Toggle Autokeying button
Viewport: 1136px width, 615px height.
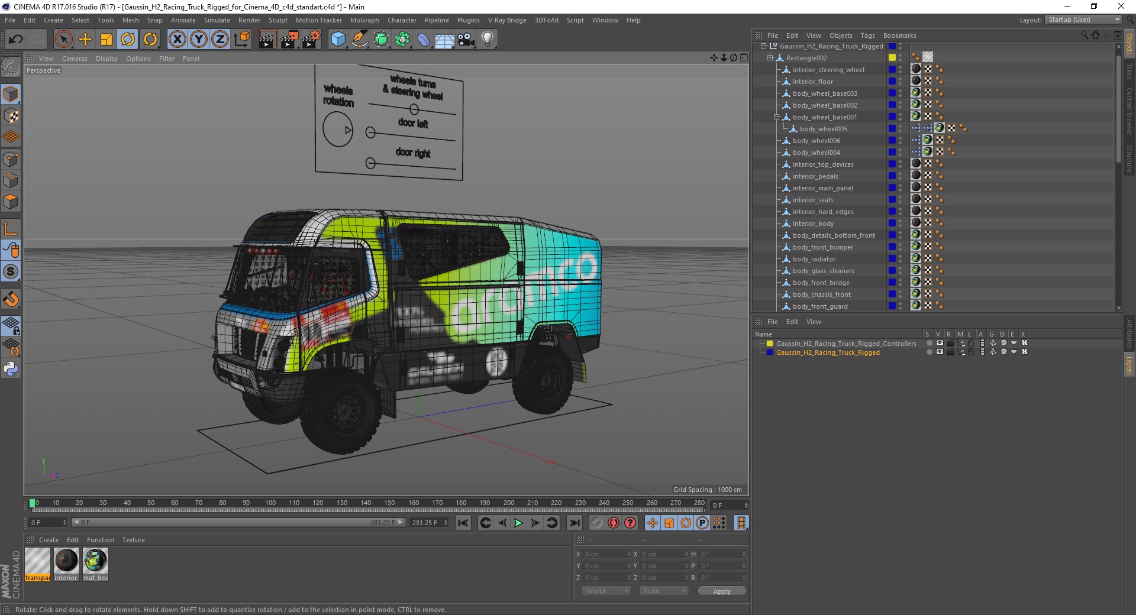coord(614,523)
